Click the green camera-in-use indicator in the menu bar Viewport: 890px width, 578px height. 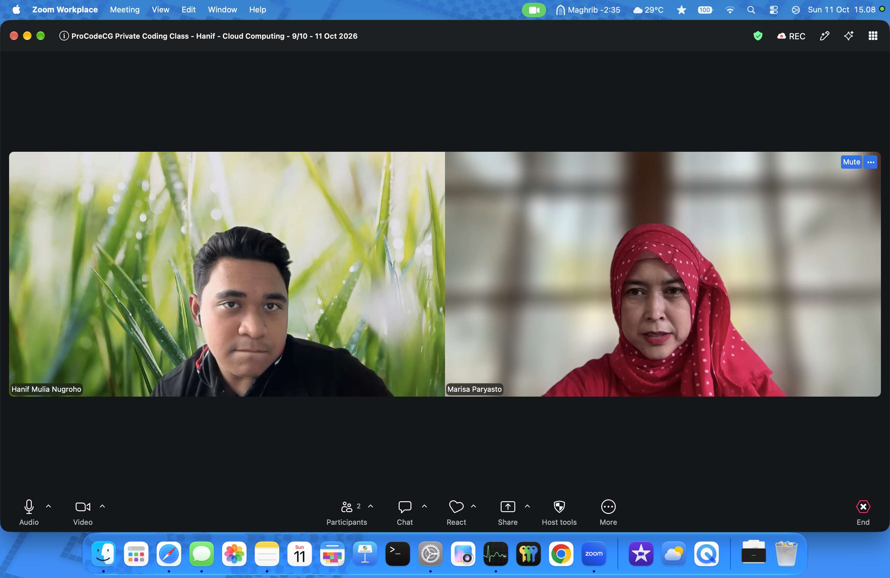pyautogui.click(x=534, y=10)
